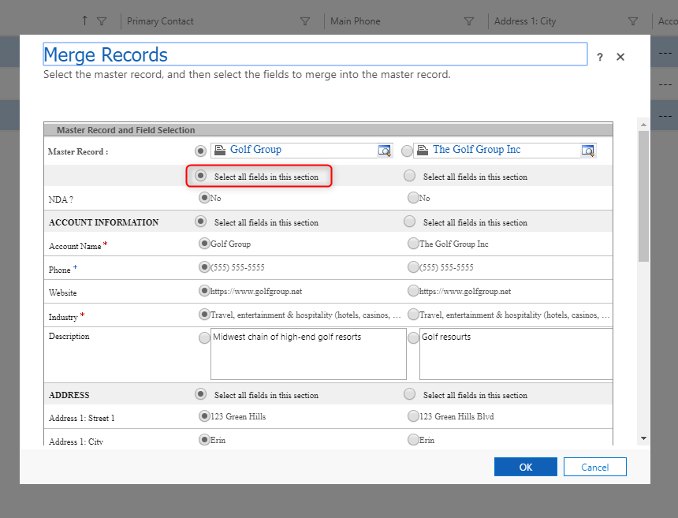678x518 pixels.
Task: Select all Address fields from Golf Group
Action: (200, 394)
